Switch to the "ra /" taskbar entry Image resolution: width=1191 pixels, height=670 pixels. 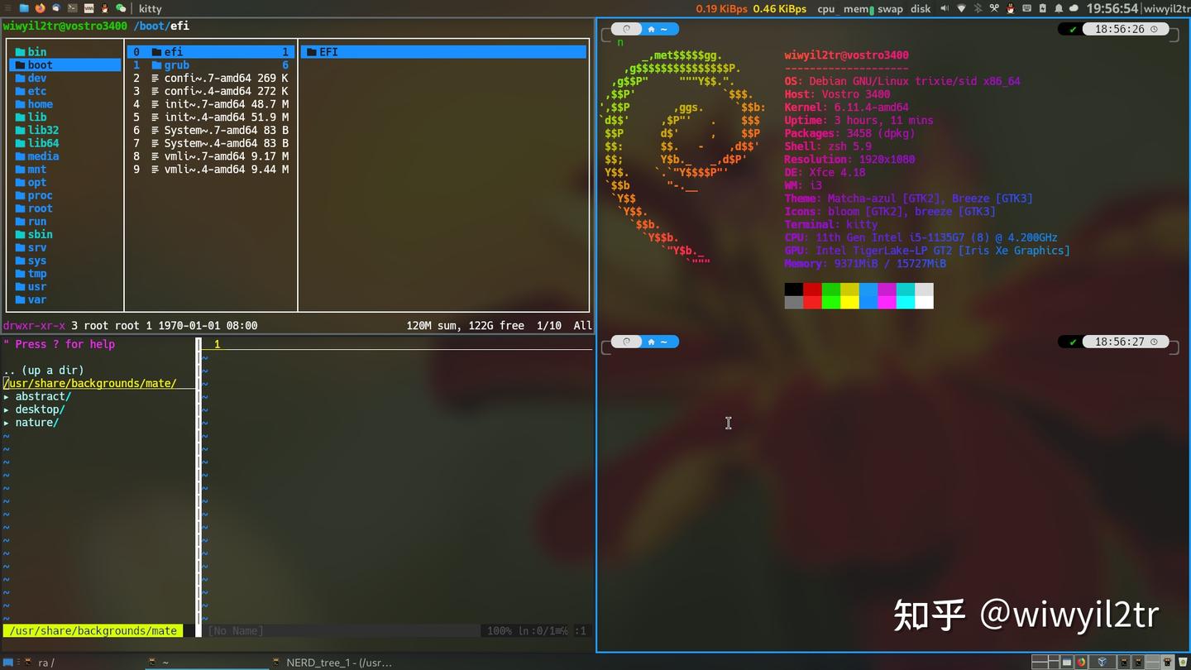(x=45, y=662)
